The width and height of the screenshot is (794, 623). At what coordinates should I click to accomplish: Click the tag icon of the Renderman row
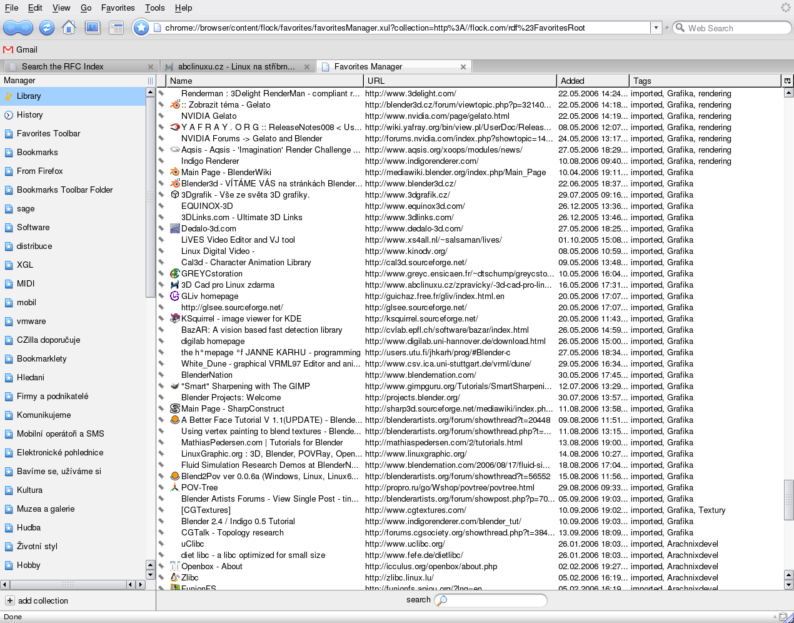pyautogui.click(x=161, y=94)
